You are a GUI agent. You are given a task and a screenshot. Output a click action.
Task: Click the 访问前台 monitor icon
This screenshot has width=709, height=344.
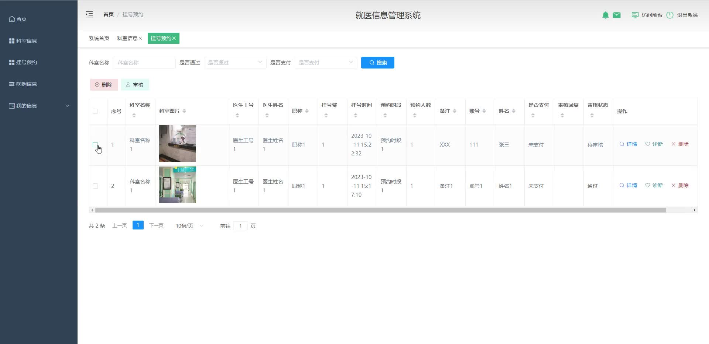pyautogui.click(x=635, y=15)
